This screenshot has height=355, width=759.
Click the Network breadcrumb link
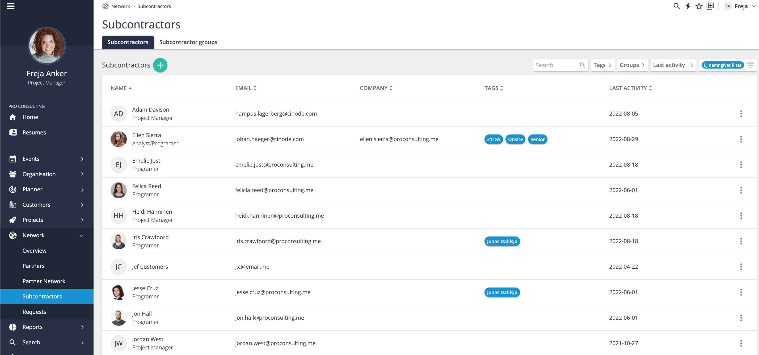[120, 6]
